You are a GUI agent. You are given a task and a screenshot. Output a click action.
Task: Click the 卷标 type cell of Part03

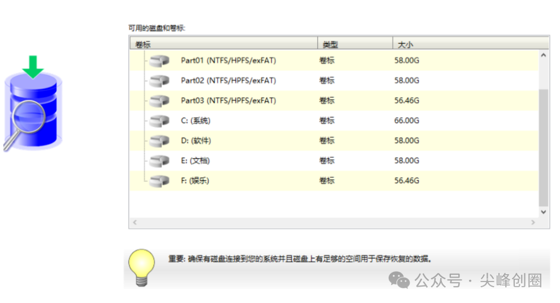(x=327, y=101)
